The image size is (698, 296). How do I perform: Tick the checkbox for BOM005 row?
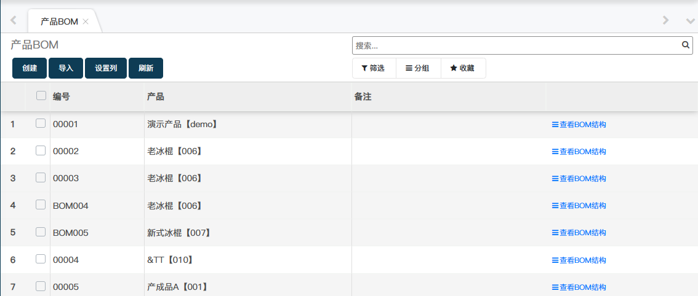point(41,232)
